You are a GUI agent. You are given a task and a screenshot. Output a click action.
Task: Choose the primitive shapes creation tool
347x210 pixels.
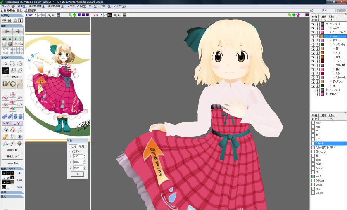tap(9, 84)
